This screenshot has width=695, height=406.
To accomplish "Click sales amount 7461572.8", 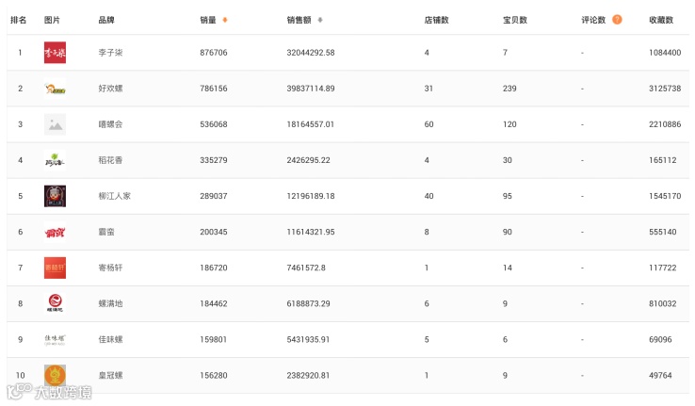I will (x=306, y=268).
